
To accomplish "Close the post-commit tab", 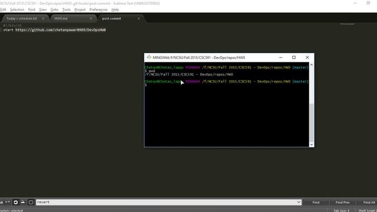I will [x=138, y=18].
